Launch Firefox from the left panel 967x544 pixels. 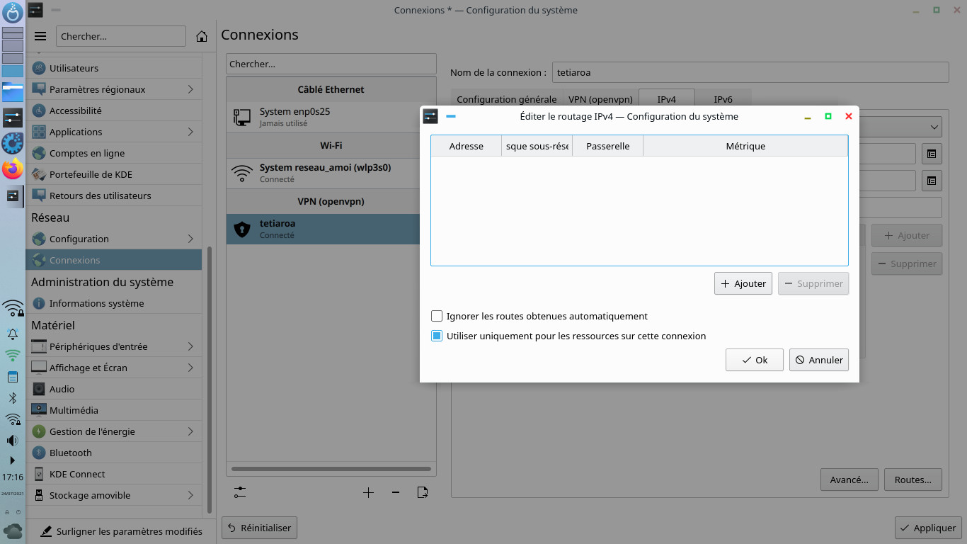[x=13, y=169]
